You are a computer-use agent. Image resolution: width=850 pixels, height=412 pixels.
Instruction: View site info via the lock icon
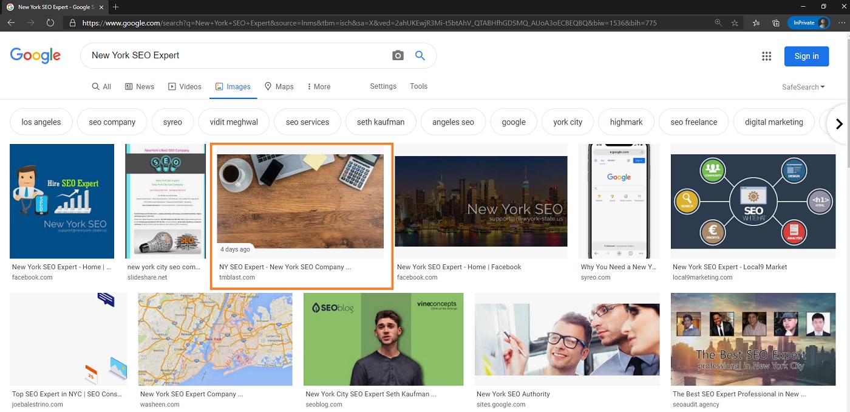click(x=73, y=23)
